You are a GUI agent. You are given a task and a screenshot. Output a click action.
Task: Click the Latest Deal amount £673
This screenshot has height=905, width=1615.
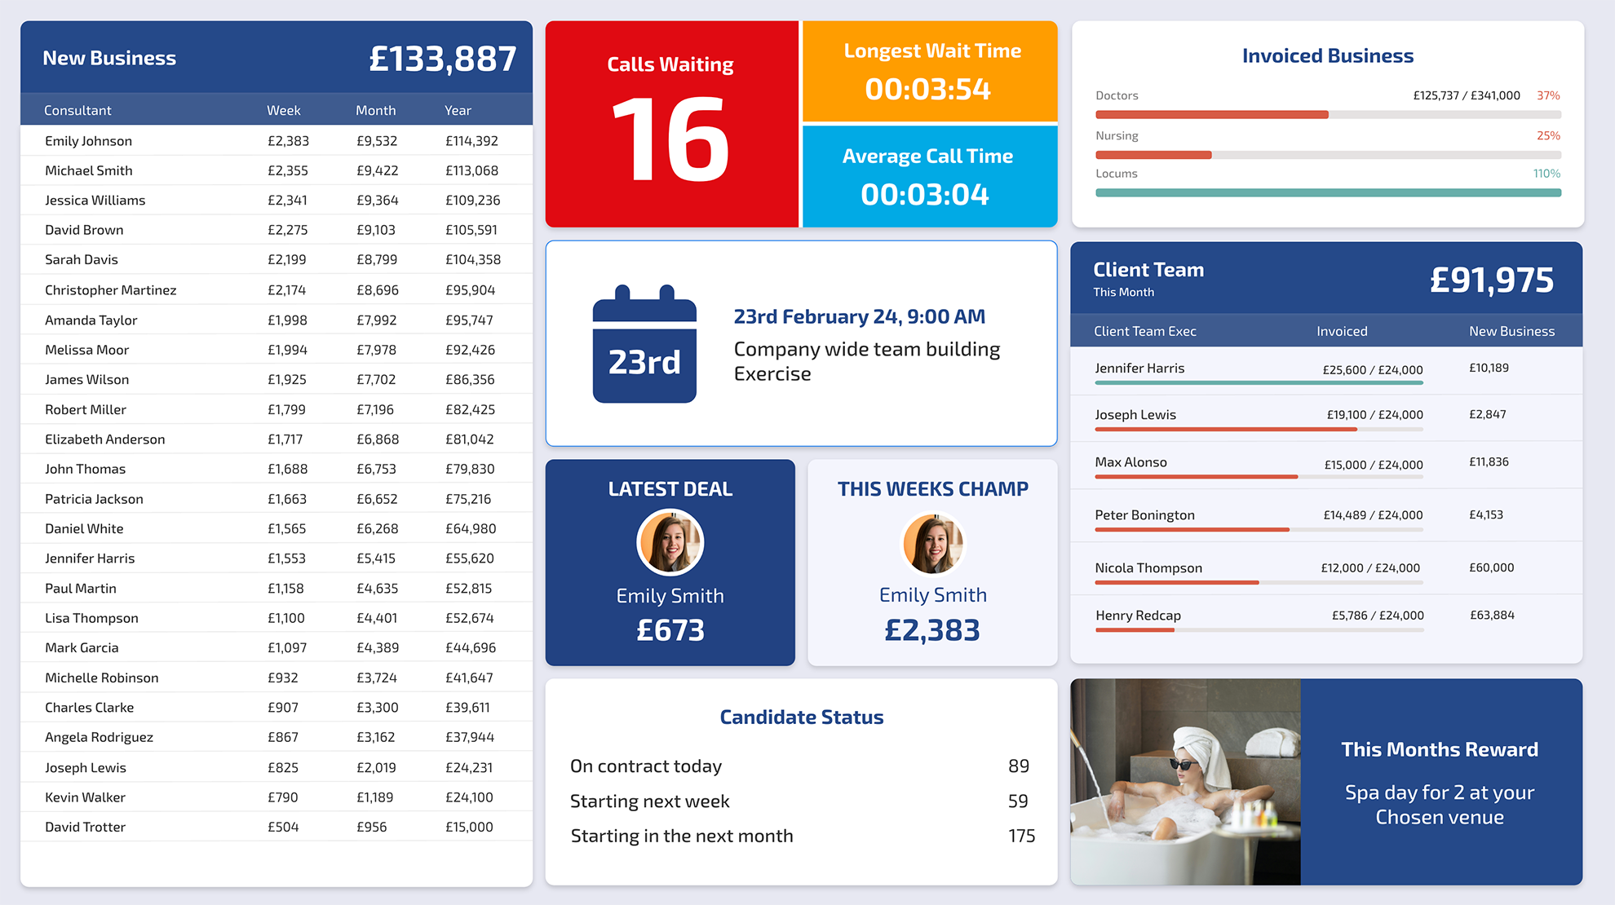click(670, 629)
